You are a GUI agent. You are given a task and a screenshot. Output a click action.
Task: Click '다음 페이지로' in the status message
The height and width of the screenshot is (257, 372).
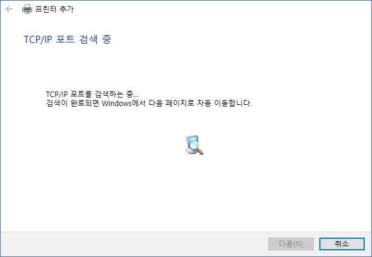click(171, 103)
